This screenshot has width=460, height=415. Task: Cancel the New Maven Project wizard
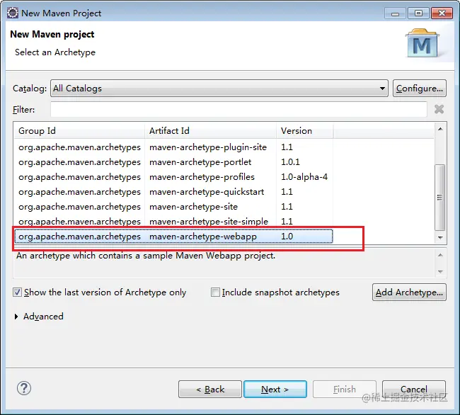point(414,390)
